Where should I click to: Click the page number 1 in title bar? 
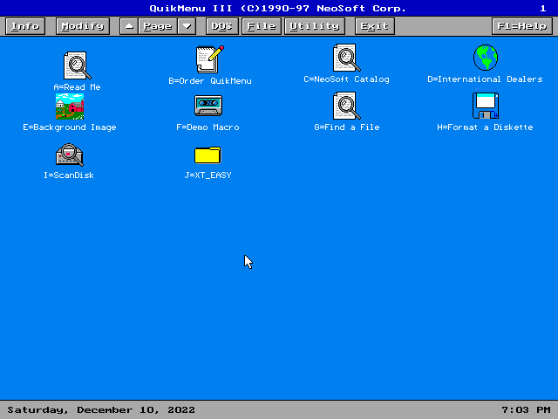pos(542,8)
